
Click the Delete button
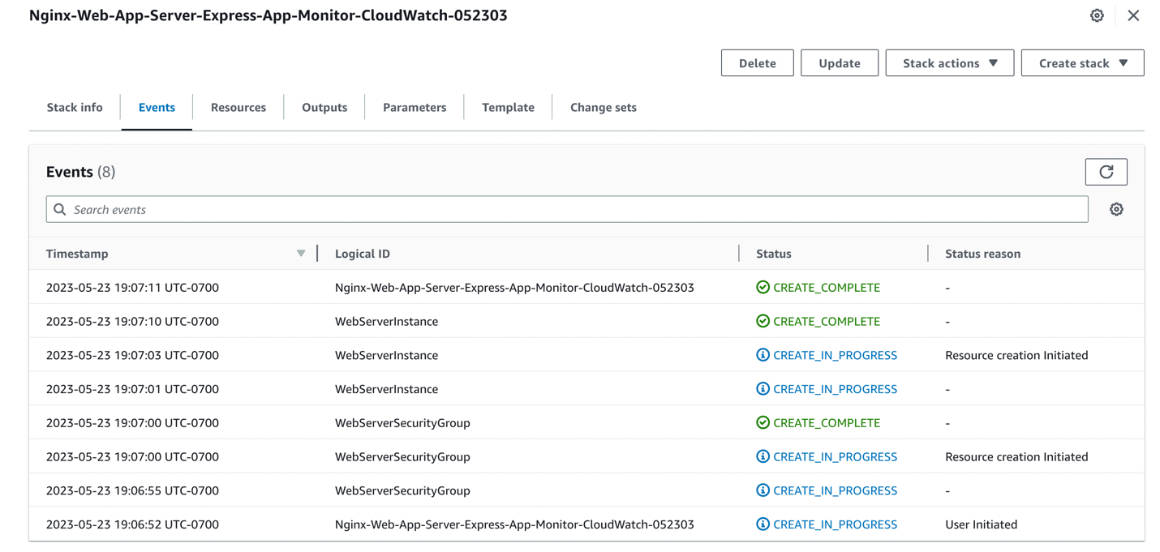757,62
